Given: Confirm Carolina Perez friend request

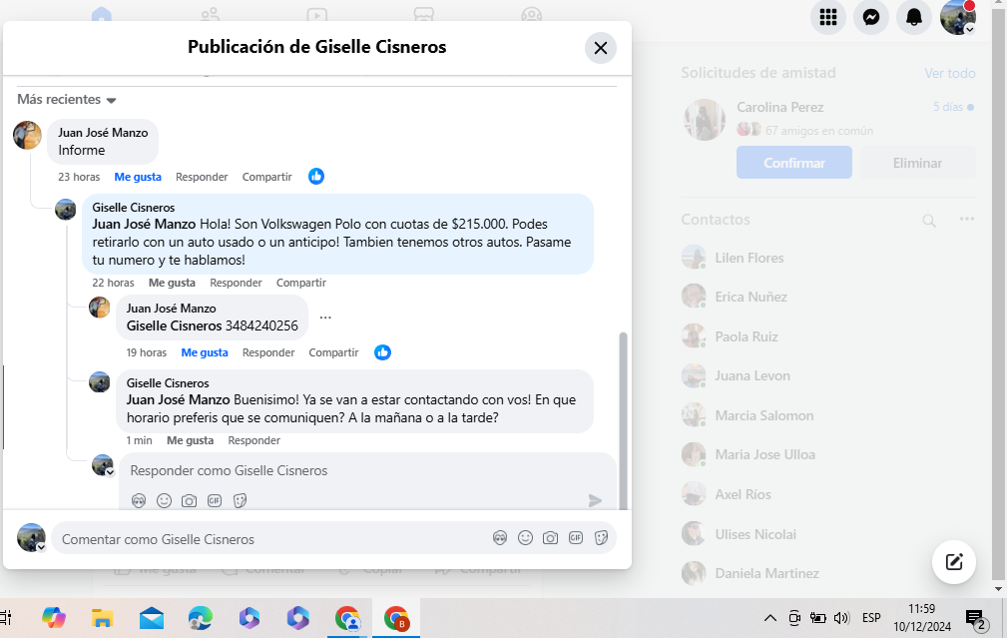Looking at the screenshot, I should tap(793, 163).
